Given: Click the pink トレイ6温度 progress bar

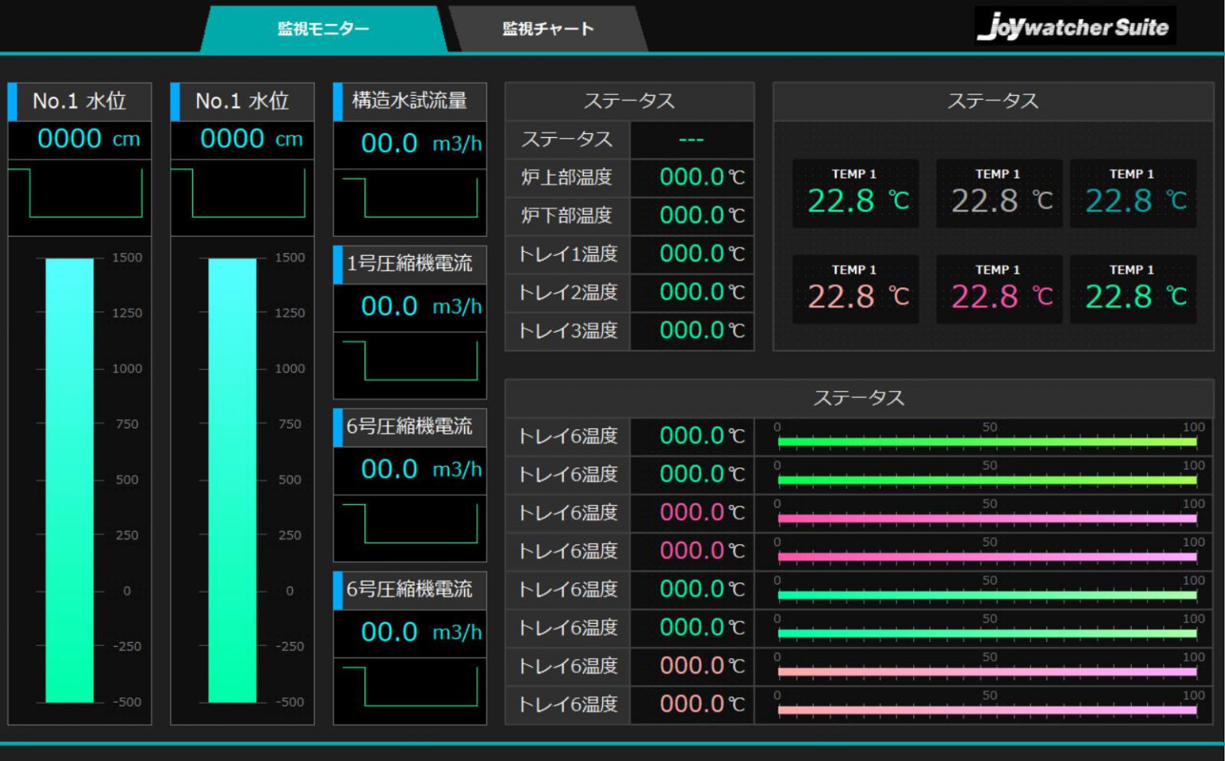Looking at the screenshot, I should click(987, 516).
